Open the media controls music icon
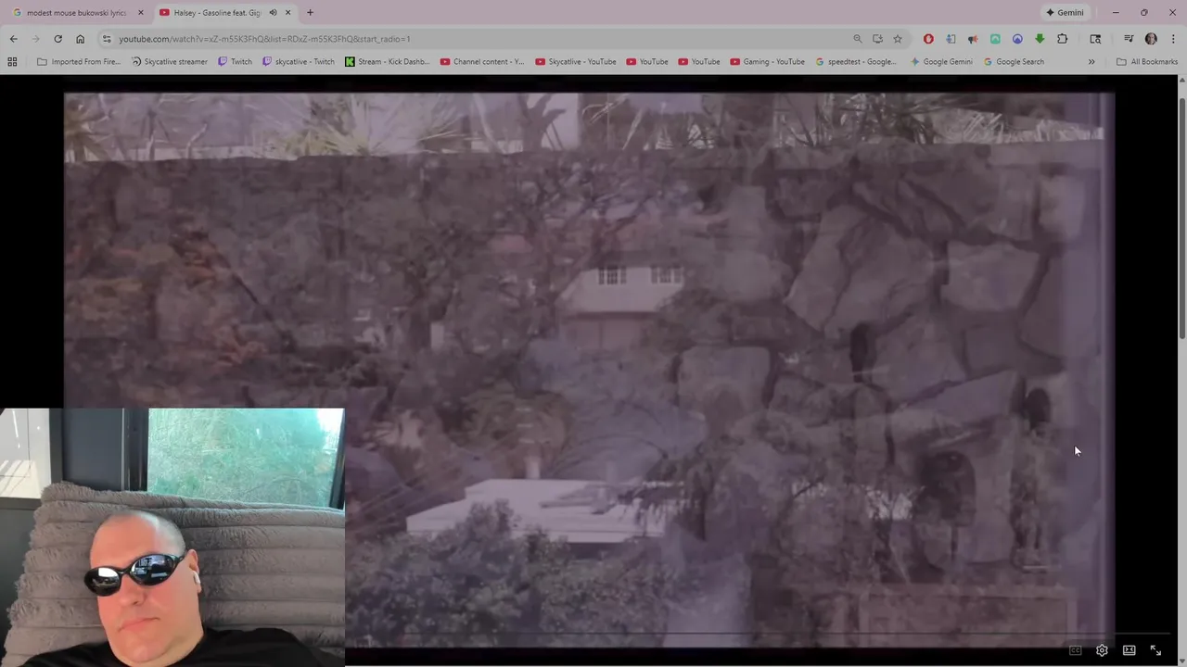Image resolution: width=1187 pixels, height=667 pixels. click(x=1129, y=39)
